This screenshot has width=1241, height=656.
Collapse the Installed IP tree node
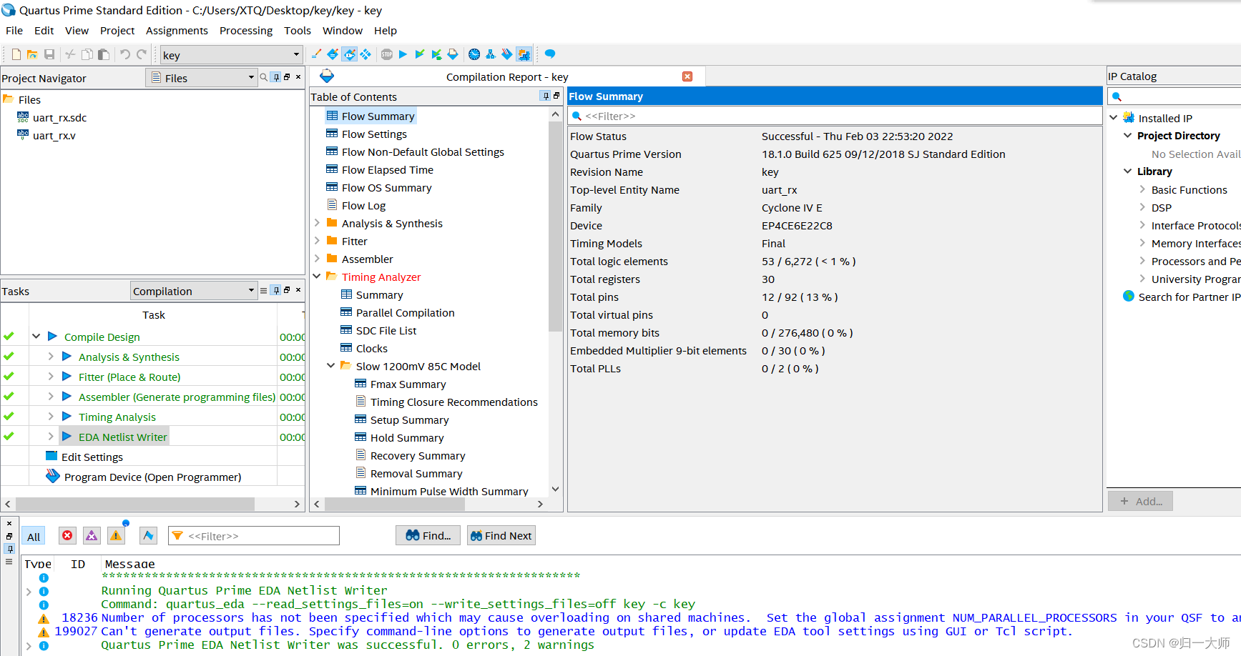click(1114, 117)
